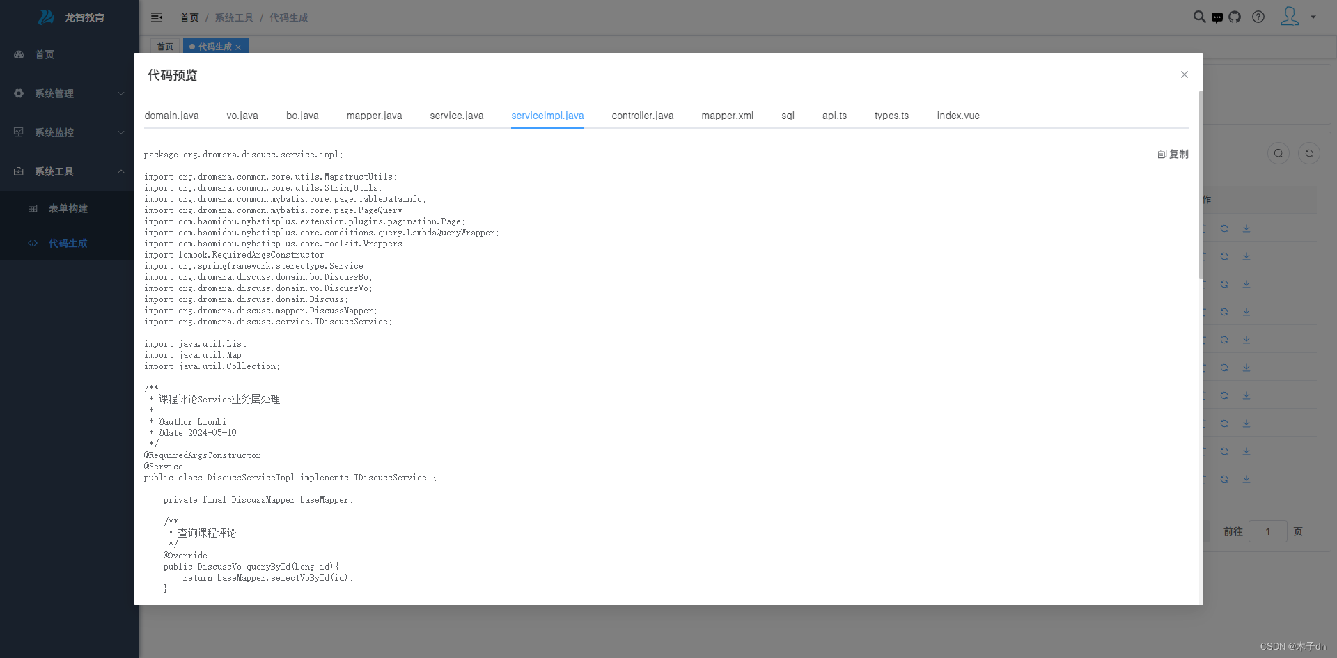Click the 首页 dashboard icon in sidebar

click(19, 54)
